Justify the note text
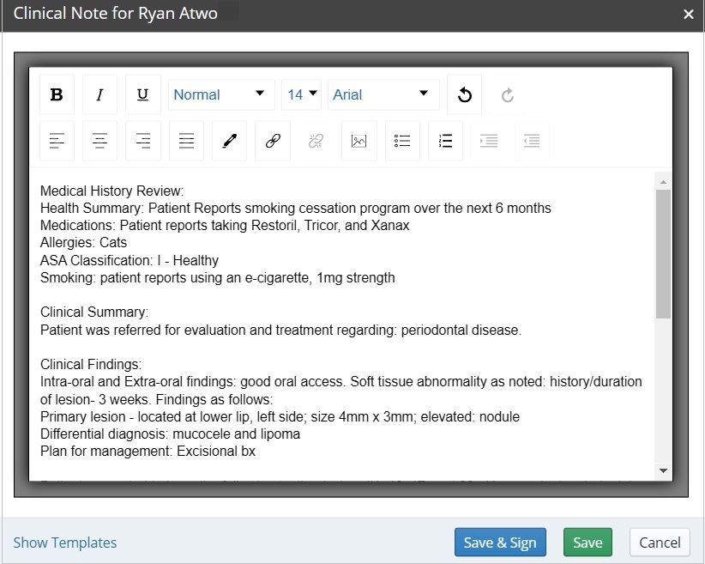The height and width of the screenshot is (564, 705). click(185, 140)
